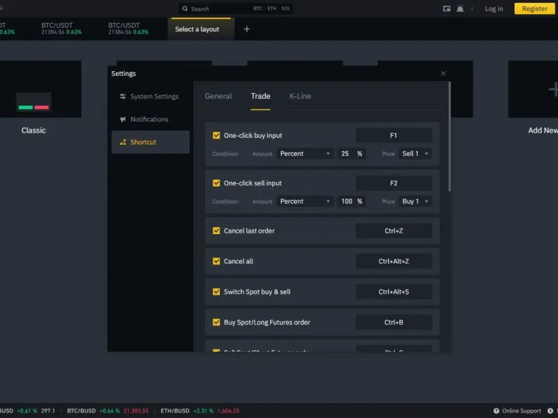This screenshot has width=558, height=418.
Task: Switch to the K-Line tab
Action: click(x=300, y=96)
